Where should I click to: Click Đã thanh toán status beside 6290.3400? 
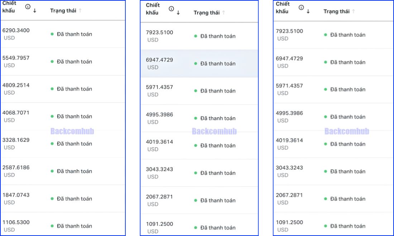71,34
